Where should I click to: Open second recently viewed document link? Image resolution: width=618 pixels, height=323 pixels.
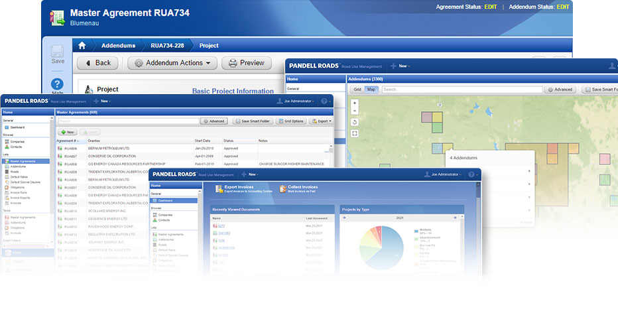point(224,233)
